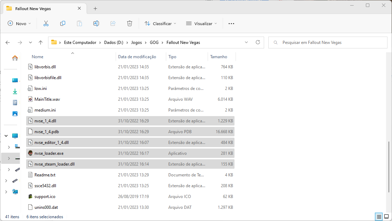Open the Pictures shortcut in sidebar
Screen dimensions: 392x221
coord(15,114)
